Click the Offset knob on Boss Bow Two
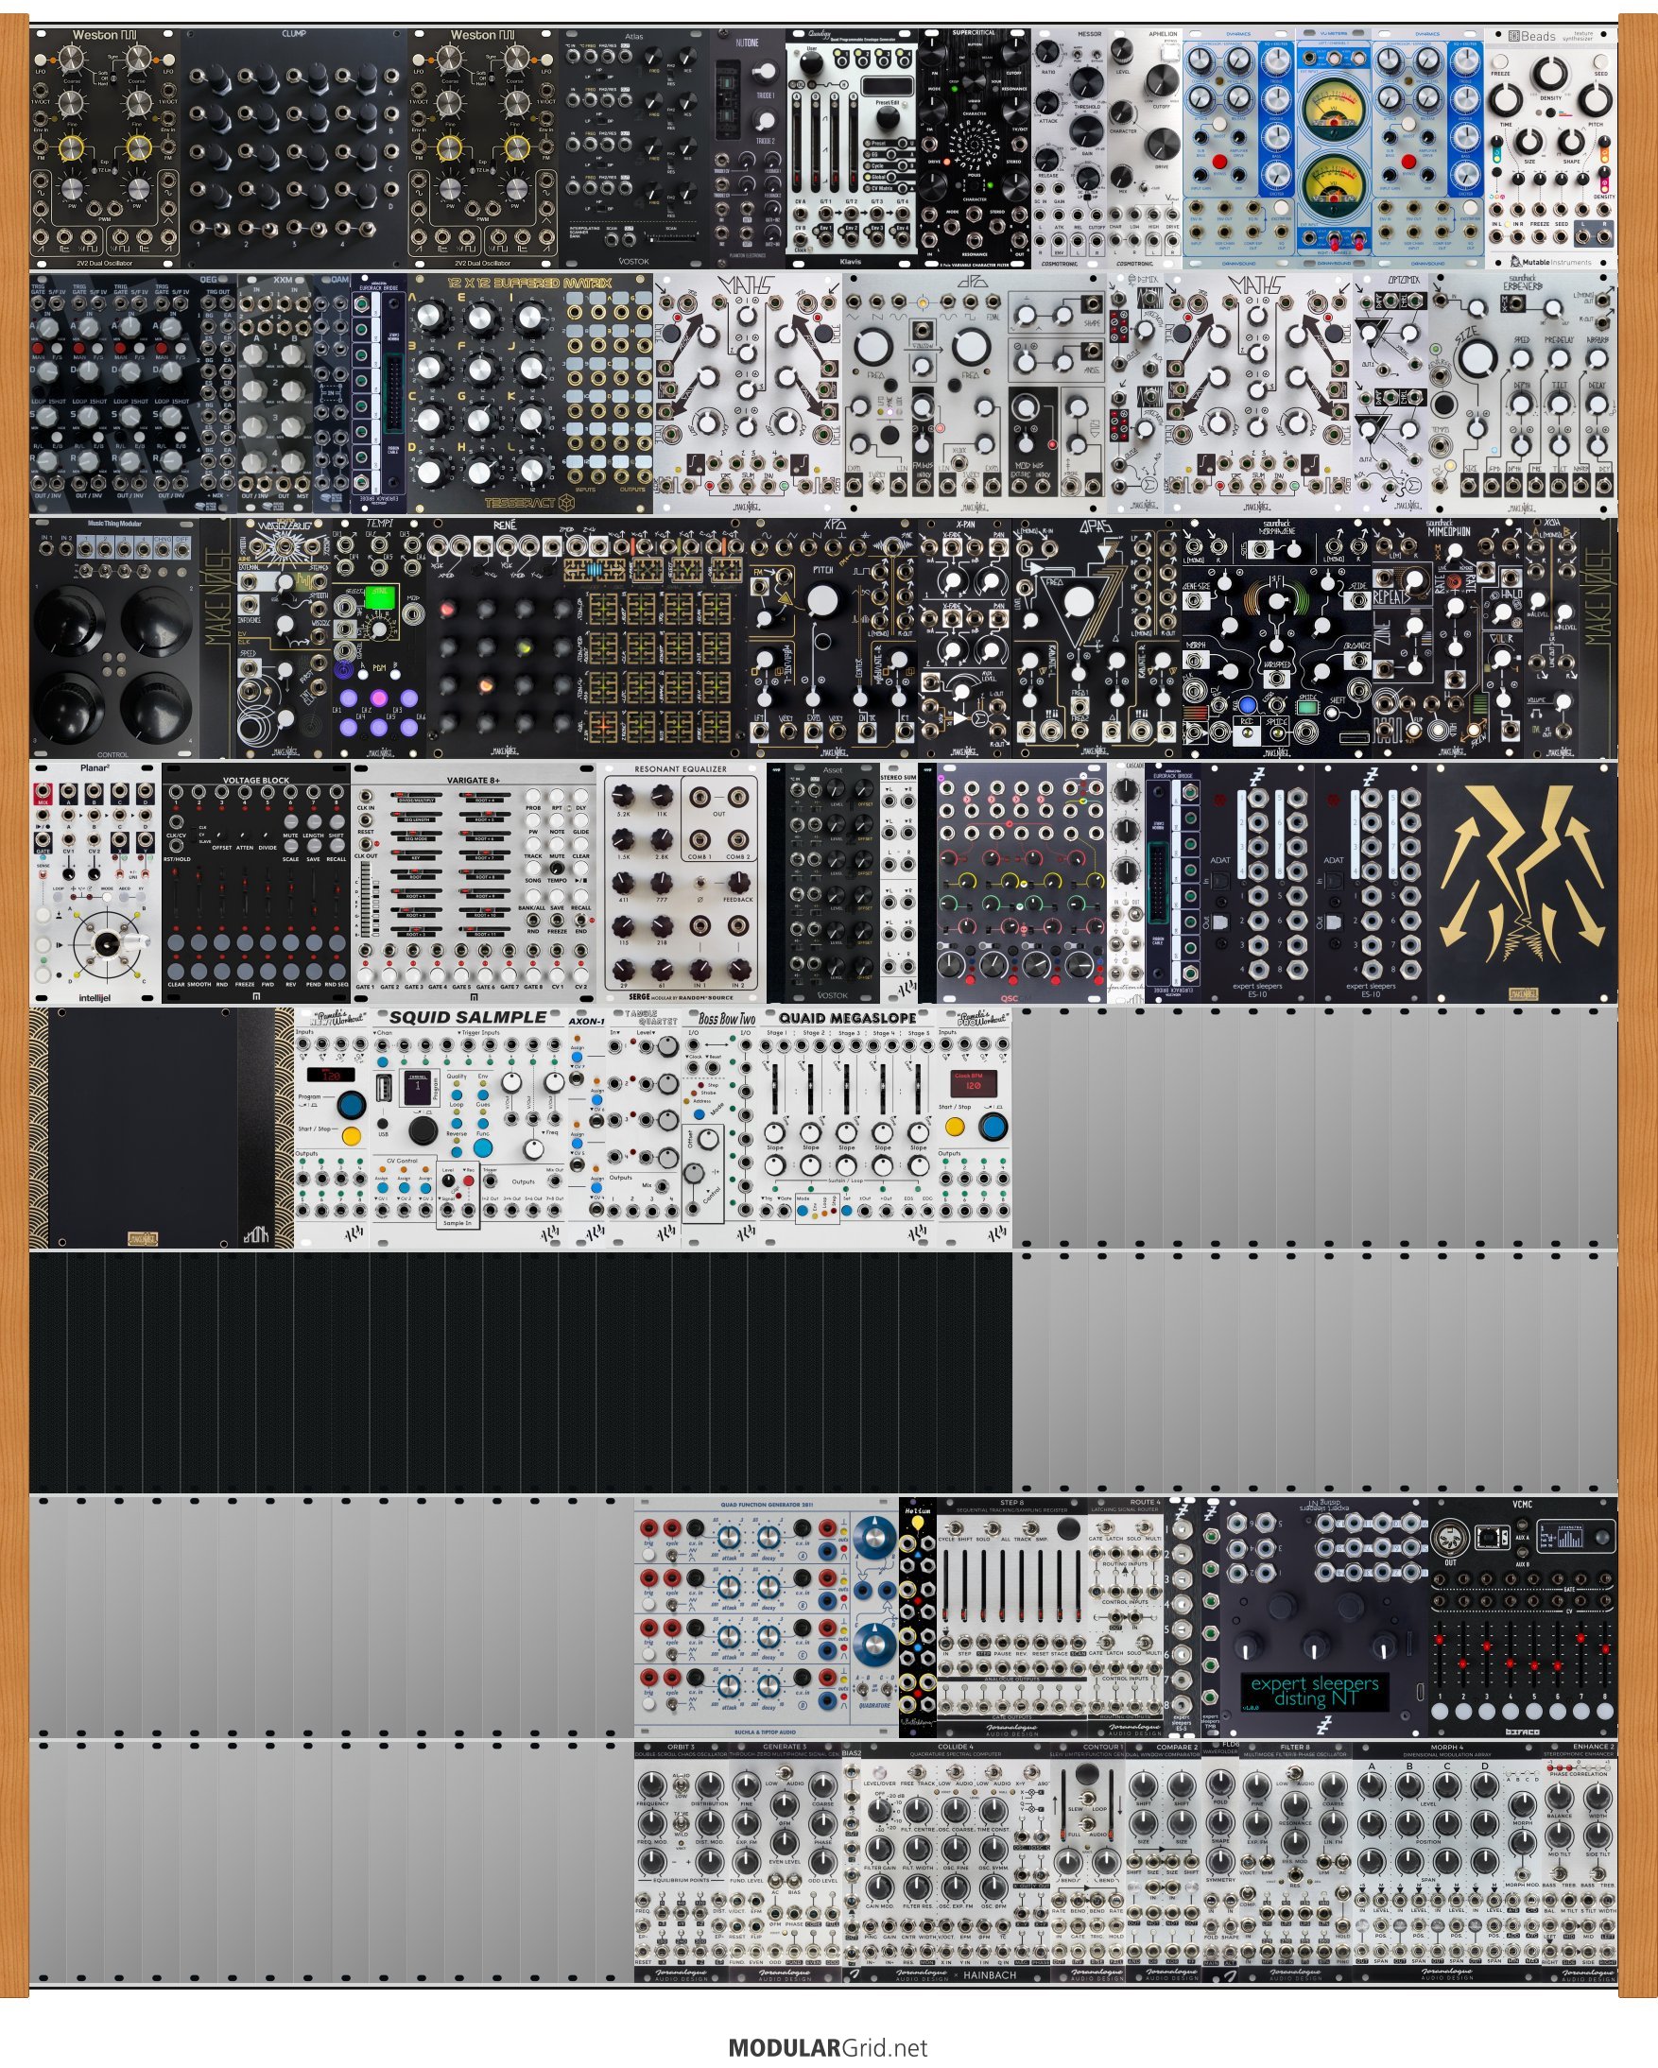The height and width of the screenshot is (2068, 1658). point(707,1140)
